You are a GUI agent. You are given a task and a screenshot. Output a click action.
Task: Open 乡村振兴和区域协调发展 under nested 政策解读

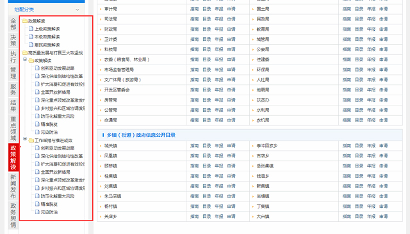tap(63, 108)
